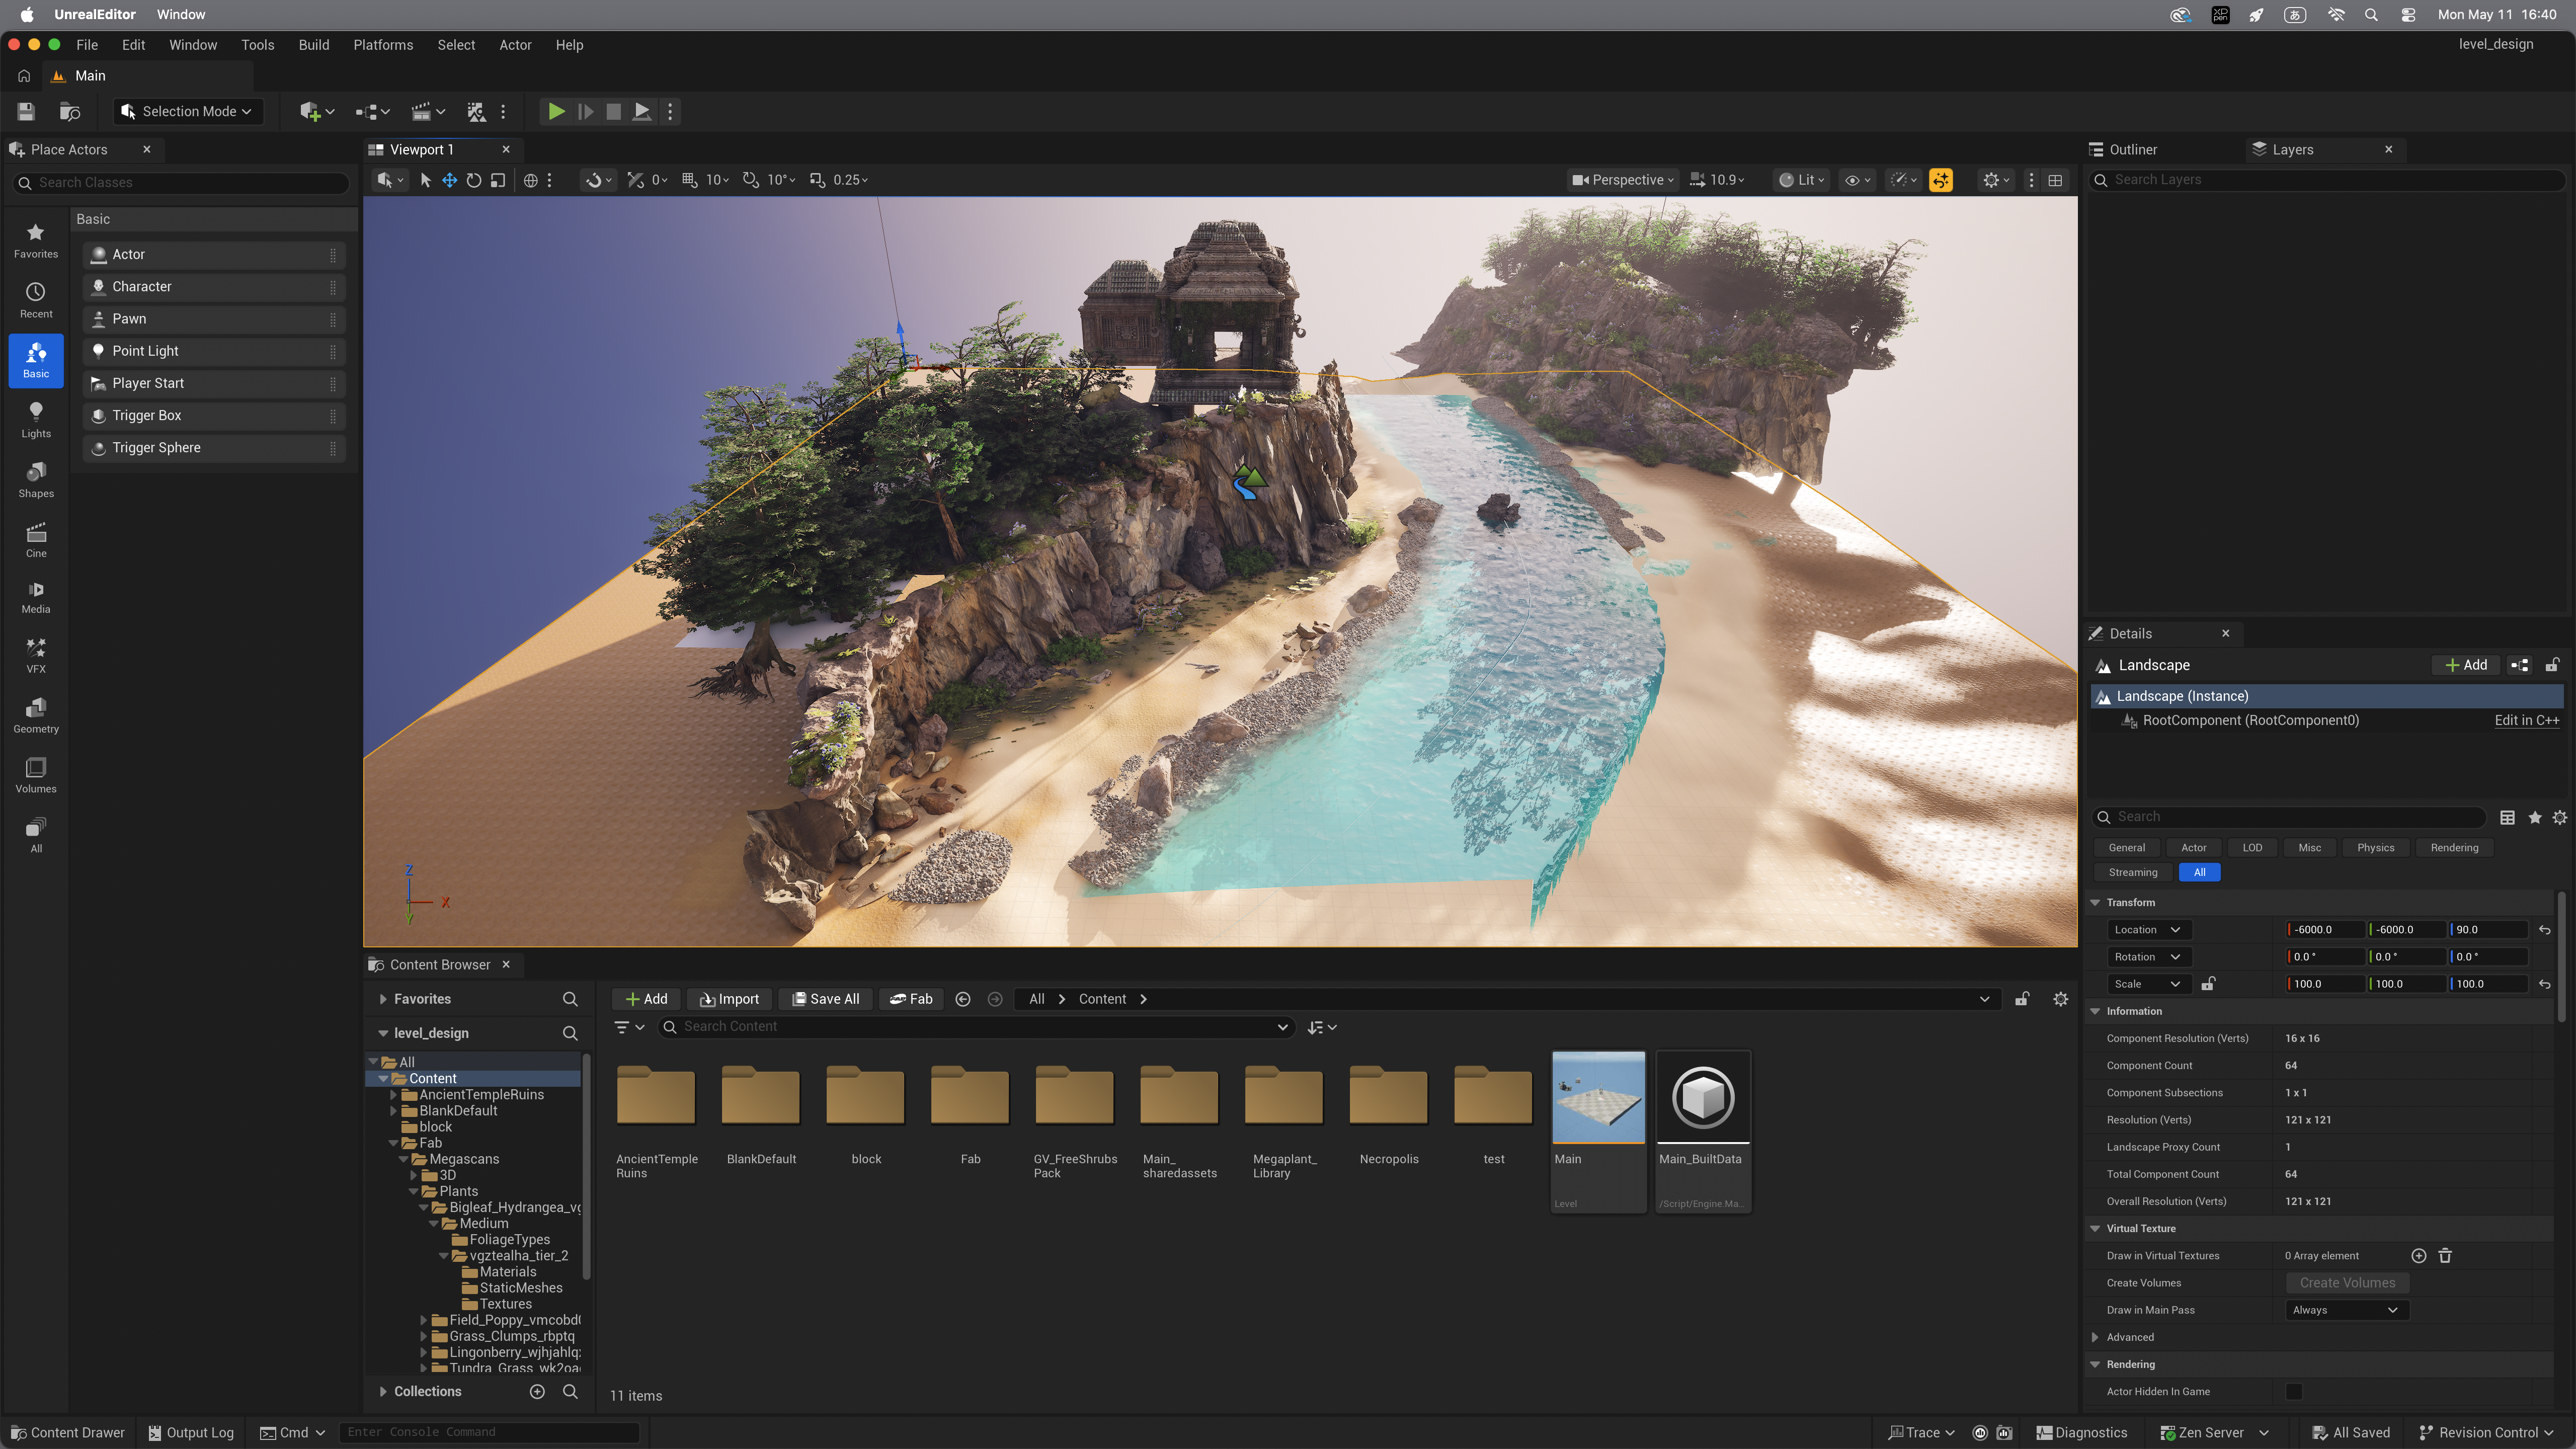Open the Platforms menu
This screenshot has height=1449, width=2576.
pyautogui.click(x=383, y=45)
